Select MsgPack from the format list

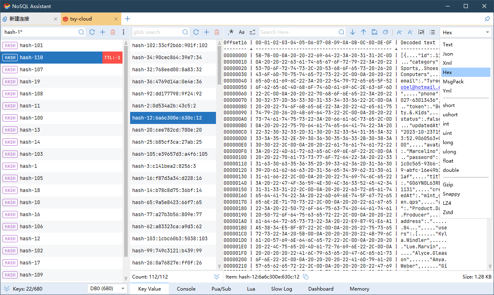[453, 82]
